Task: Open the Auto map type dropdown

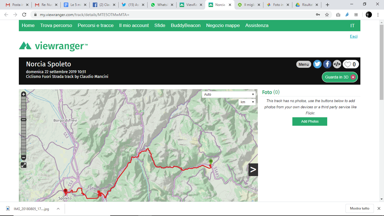Action: pos(229,94)
